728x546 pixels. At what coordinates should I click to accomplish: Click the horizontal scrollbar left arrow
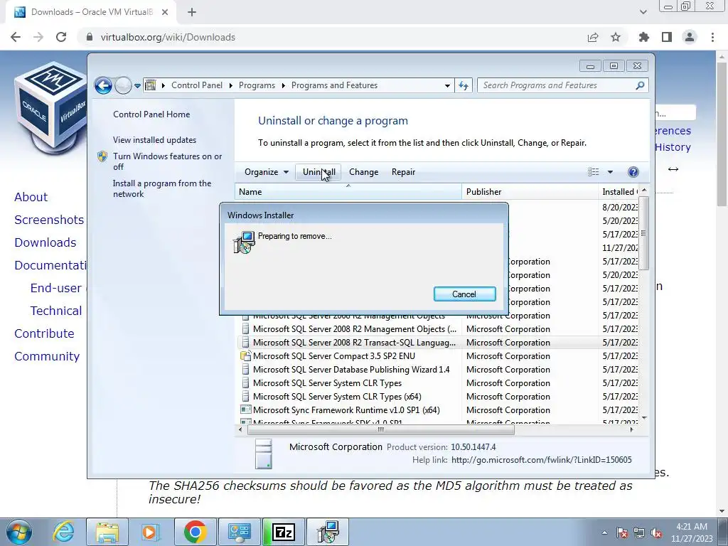pyautogui.click(x=240, y=430)
